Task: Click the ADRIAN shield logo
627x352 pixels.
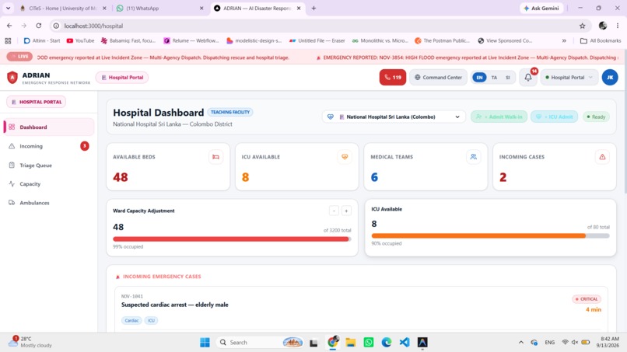Action: point(12,78)
